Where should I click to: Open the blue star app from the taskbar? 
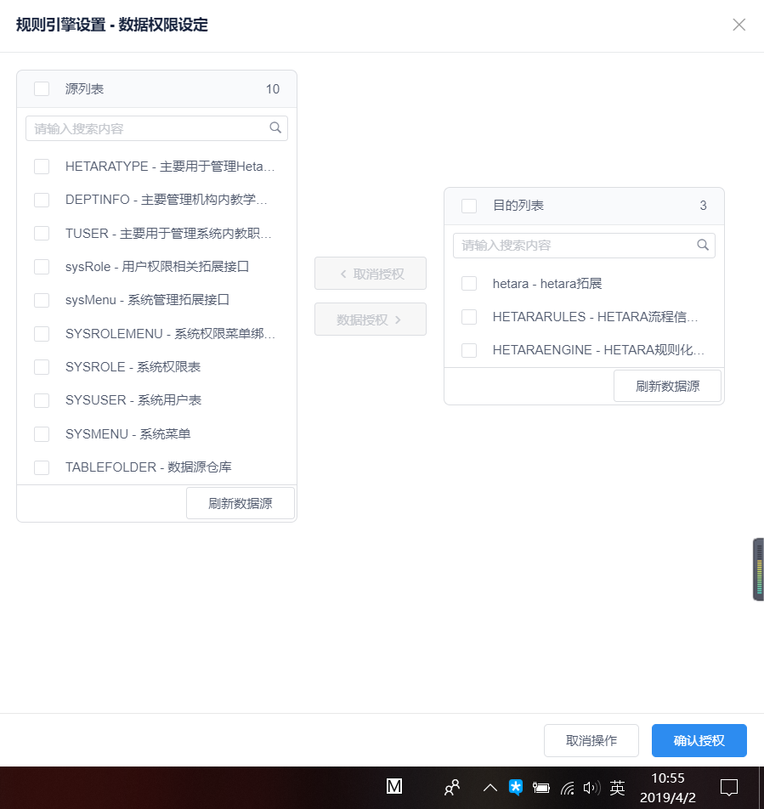tap(515, 788)
